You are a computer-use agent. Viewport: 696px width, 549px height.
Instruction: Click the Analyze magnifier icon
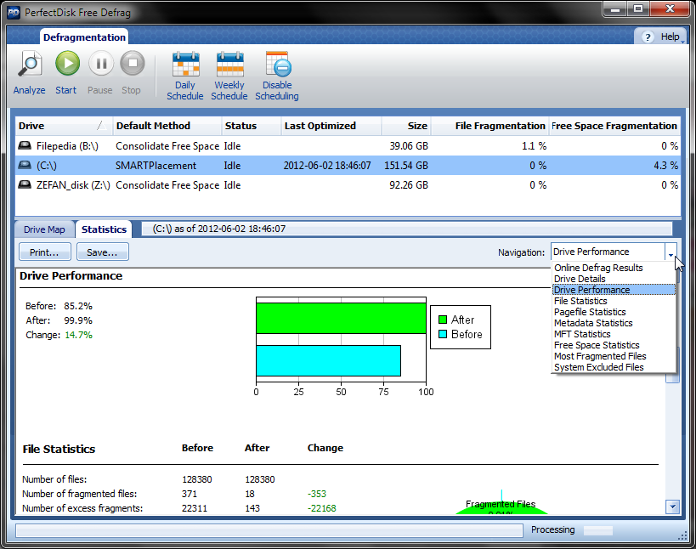[x=30, y=64]
